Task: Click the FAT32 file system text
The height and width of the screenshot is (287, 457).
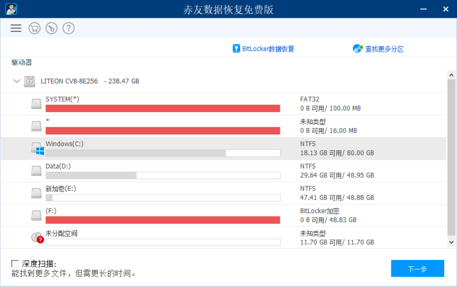Action: coord(309,99)
